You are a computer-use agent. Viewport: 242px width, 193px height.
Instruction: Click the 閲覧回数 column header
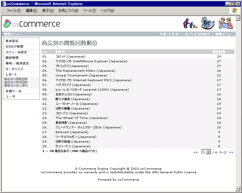(219, 52)
